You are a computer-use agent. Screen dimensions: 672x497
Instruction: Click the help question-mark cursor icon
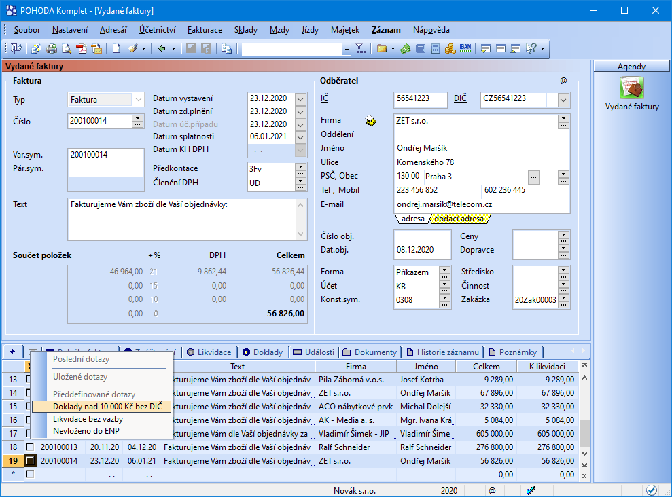[x=531, y=49]
